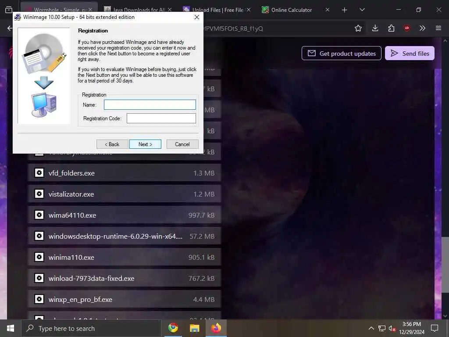Click the taskbar search box

click(91, 328)
